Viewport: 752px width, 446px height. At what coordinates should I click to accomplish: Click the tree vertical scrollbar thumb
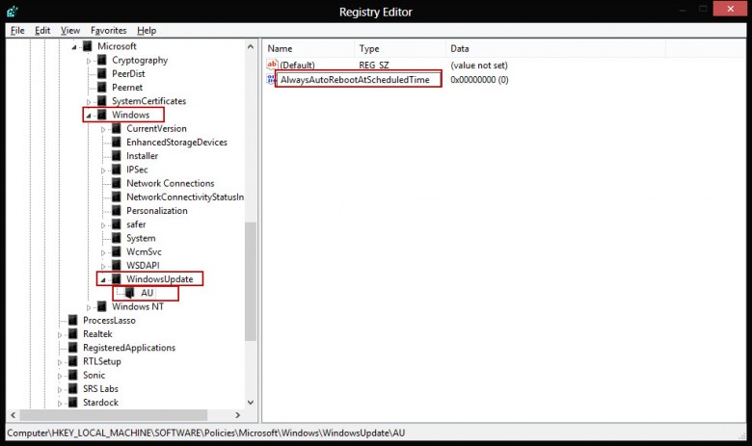click(251, 281)
